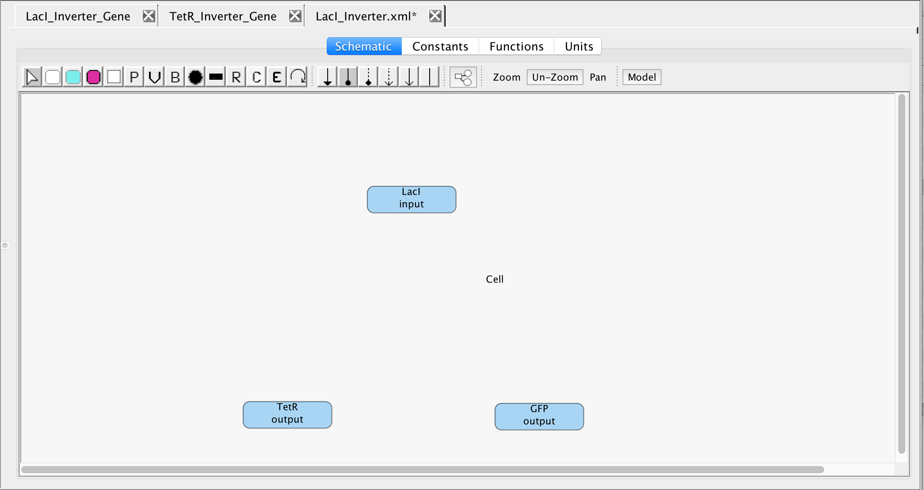Select the P promoter tool
The height and width of the screenshot is (490, 924).
(x=134, y=77)
